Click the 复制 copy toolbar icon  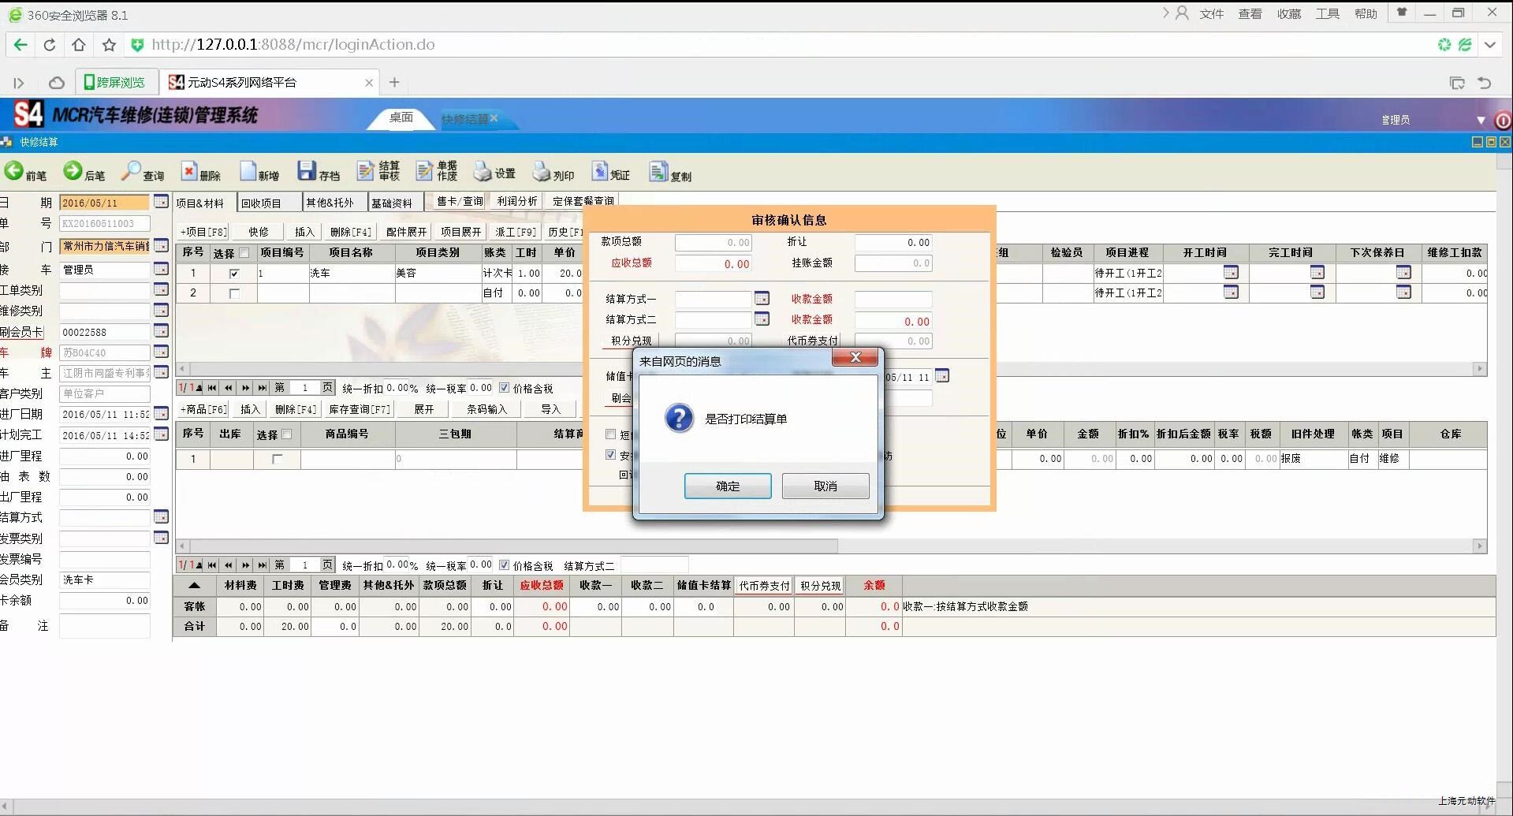pyautogui.click(x=658, y=171)
